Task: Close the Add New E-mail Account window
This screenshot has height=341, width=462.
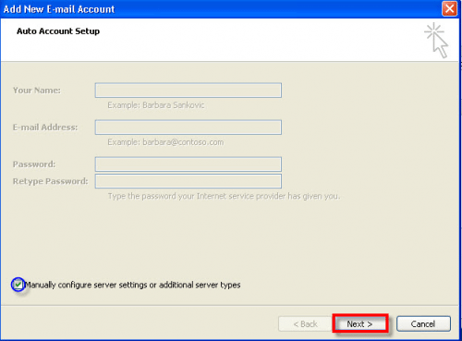Action: pyautogui.click(x=449, y=8)
